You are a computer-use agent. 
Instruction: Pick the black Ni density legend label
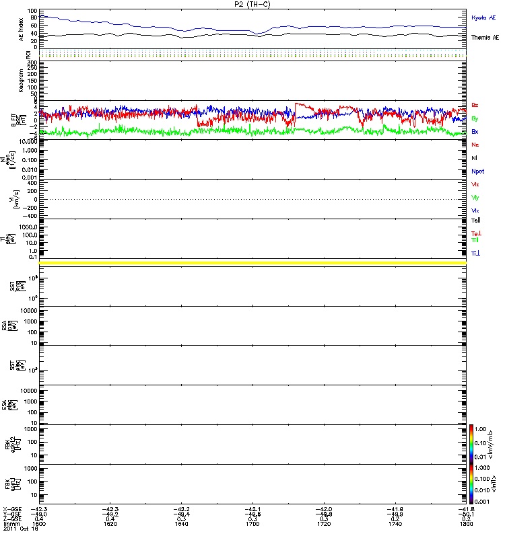click(x=475, y=158)
